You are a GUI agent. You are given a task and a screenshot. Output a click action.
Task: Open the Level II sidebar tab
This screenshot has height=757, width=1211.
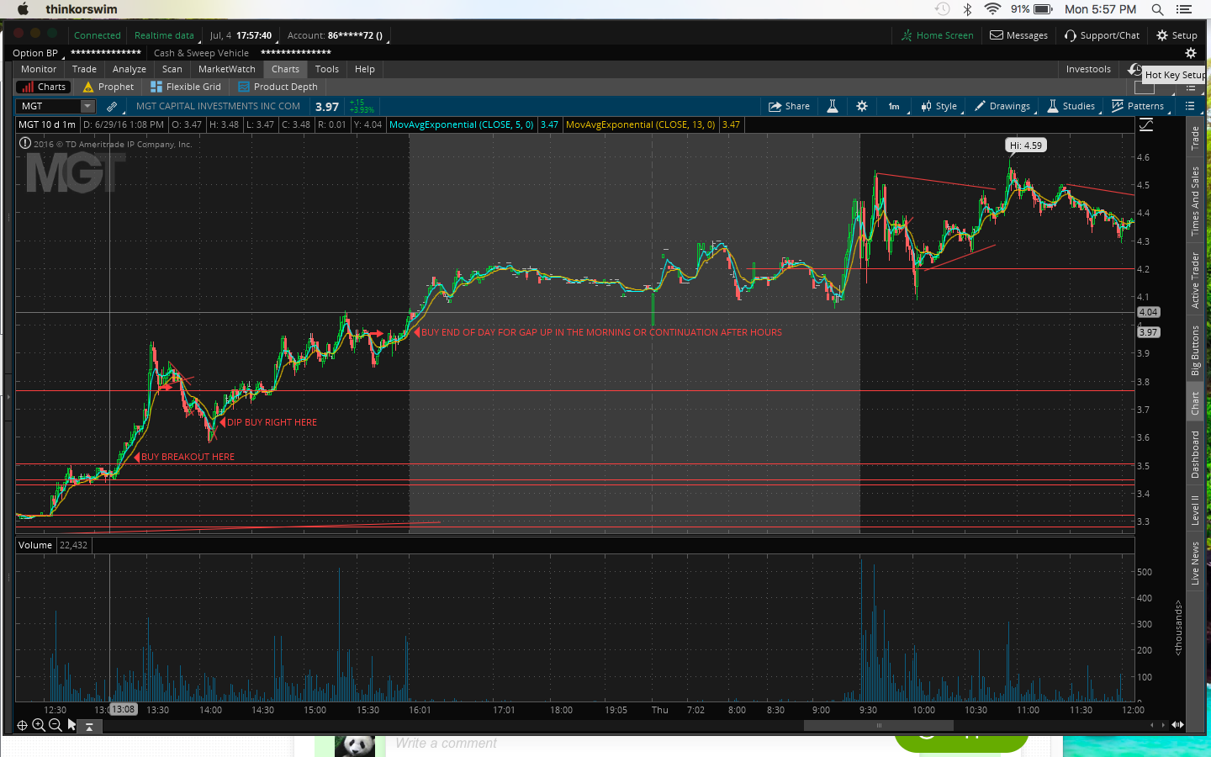[1195, 510]
